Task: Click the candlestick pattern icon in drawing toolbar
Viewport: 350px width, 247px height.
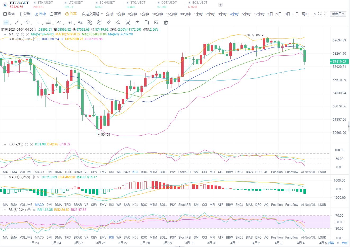Action: tap(128, 22)
